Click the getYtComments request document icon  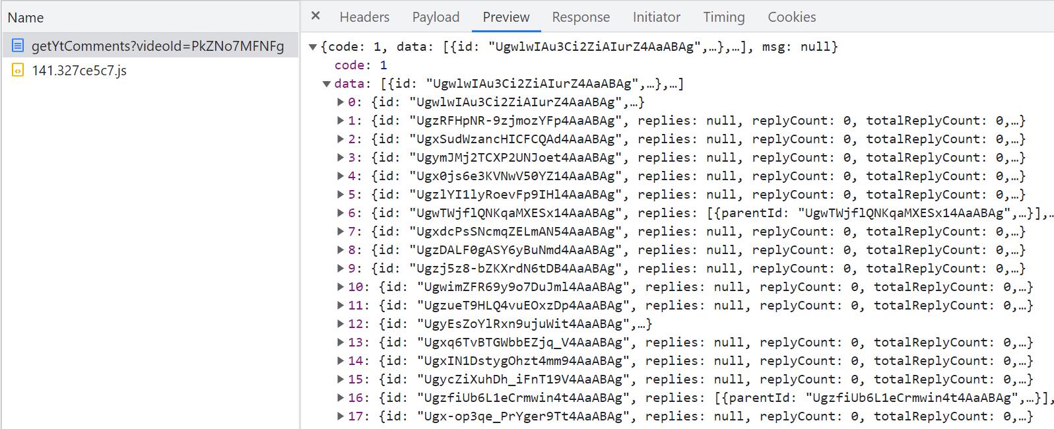coord(18,46)
